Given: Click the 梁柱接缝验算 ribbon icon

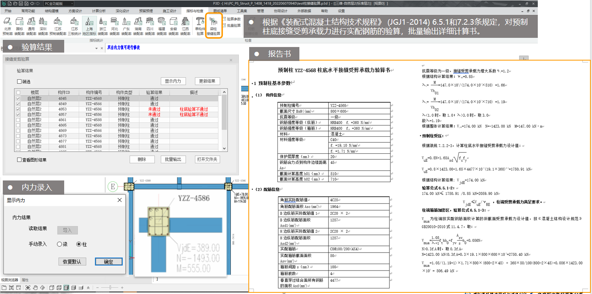Looking at the screenshot, I should click(x=213, y=26).
